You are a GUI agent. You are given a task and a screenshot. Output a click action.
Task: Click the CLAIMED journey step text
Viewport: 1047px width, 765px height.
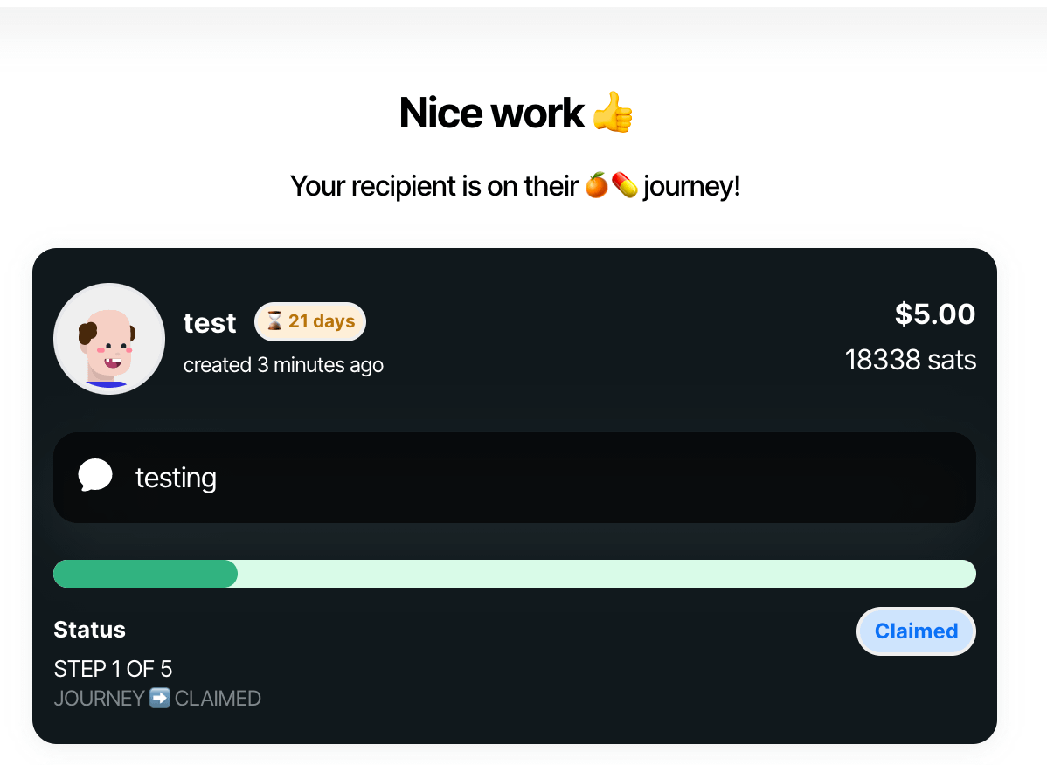pyautogui.click(x=218, y=699)
